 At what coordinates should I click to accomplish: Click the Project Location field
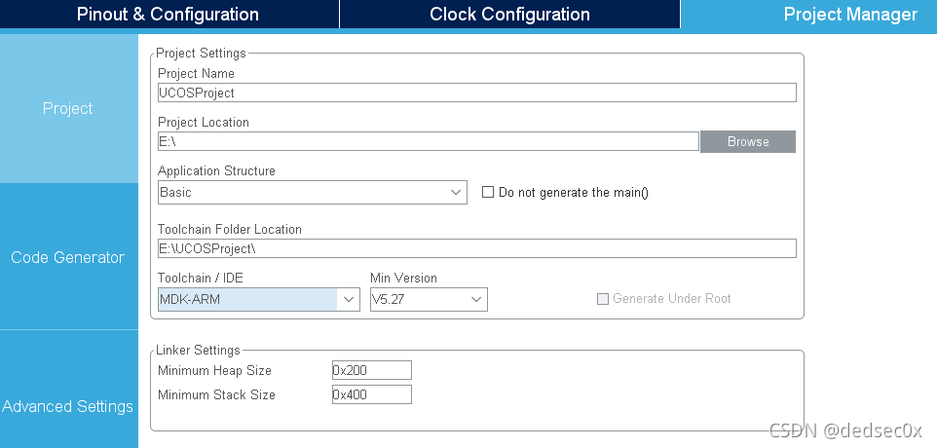(428, 141)
